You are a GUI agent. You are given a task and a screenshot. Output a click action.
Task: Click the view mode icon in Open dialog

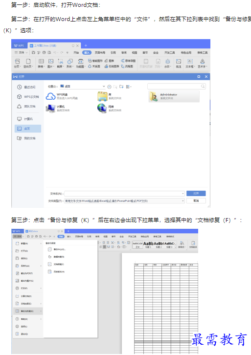(128, 87)
